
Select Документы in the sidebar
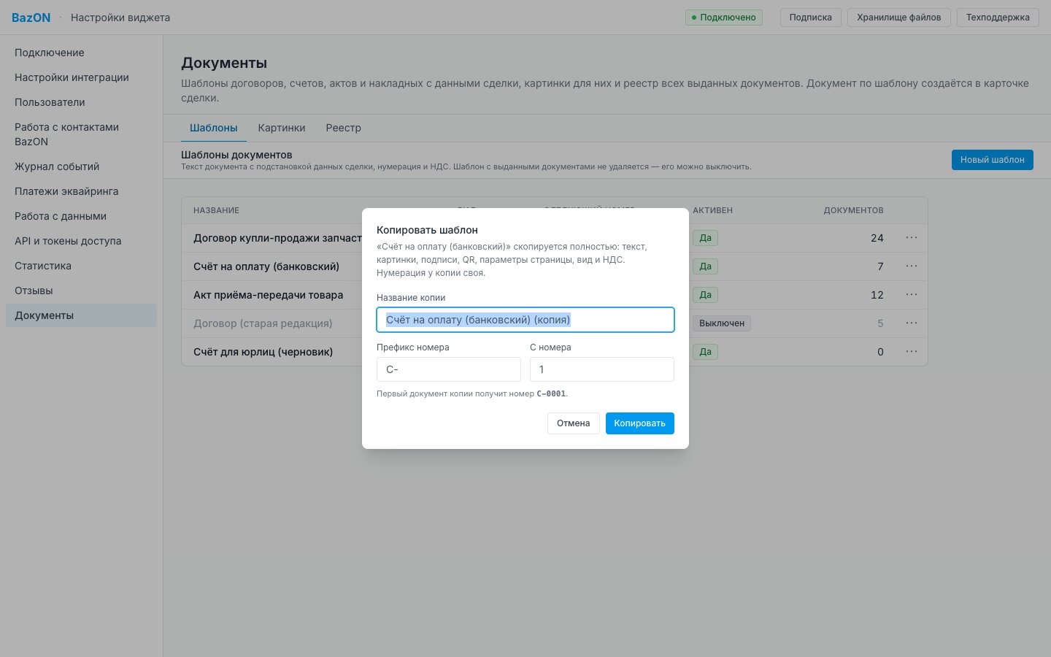[x=81, y=315]
